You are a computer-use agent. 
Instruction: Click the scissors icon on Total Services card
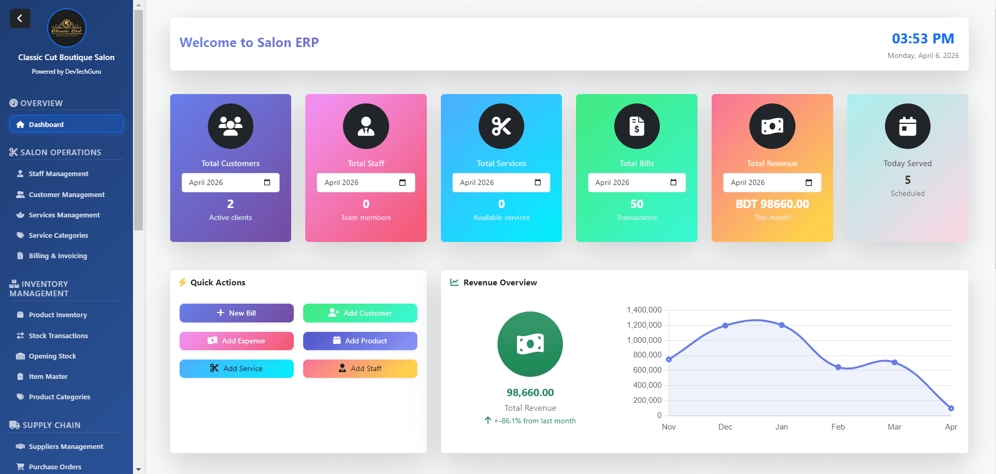coord(501,126)
